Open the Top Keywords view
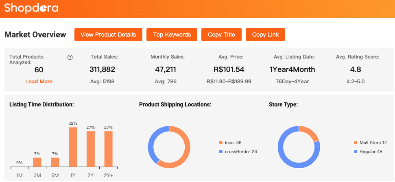The height and width of the screenshot is (182, 395). click(x=172, y=35)
